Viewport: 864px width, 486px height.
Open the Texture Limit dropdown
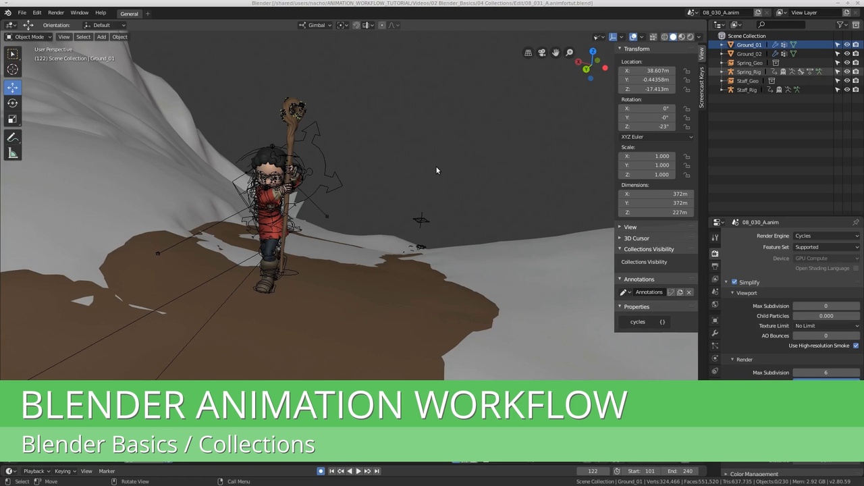826,326
